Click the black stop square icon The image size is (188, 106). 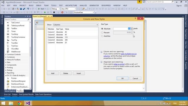(x=54, y=12)
